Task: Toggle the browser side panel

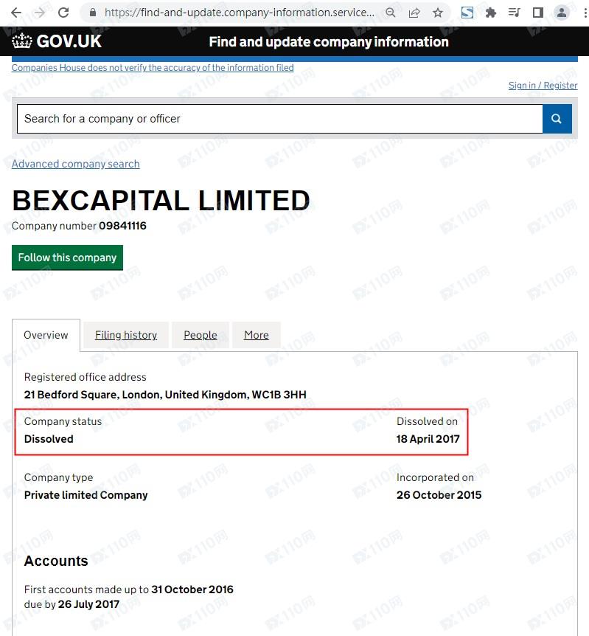Action: coord(537,13)
